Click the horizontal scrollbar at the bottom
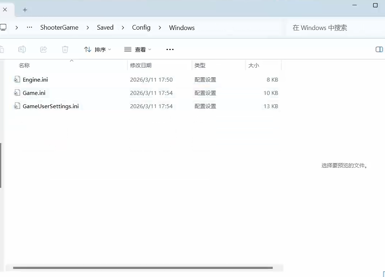 142,268
